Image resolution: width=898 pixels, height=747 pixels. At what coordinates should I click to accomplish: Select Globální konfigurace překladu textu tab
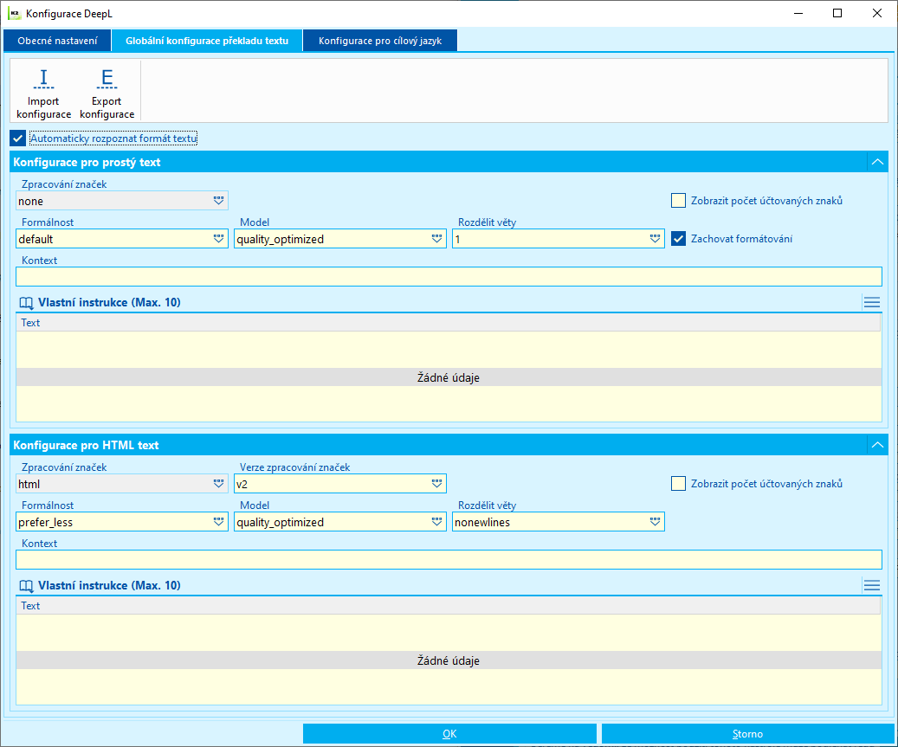[x=207, y=41]
